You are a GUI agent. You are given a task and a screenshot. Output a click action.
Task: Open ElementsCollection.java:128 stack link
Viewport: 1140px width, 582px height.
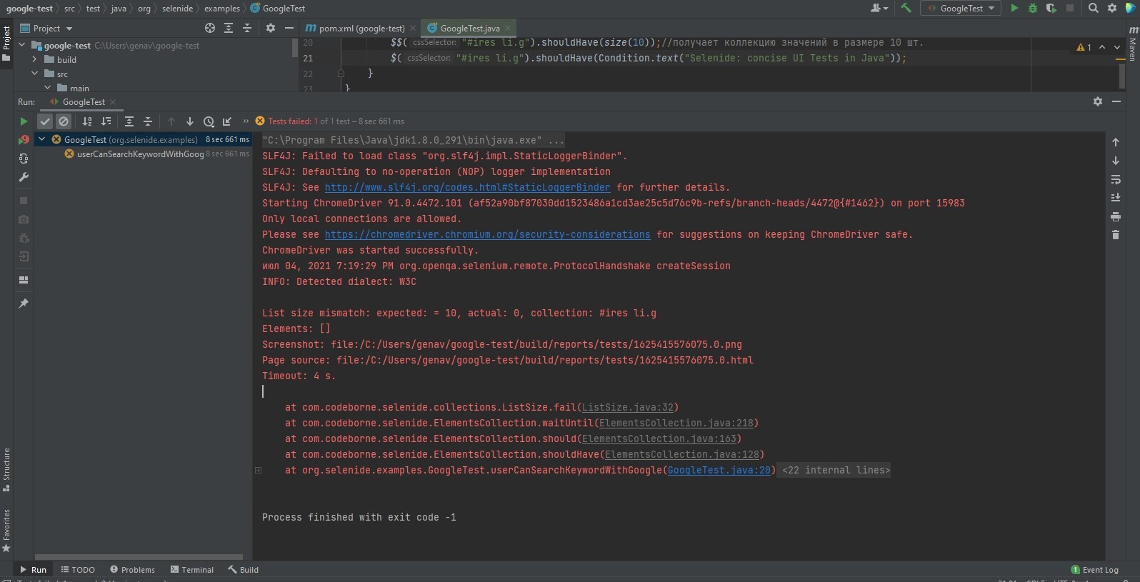point(682,455)
